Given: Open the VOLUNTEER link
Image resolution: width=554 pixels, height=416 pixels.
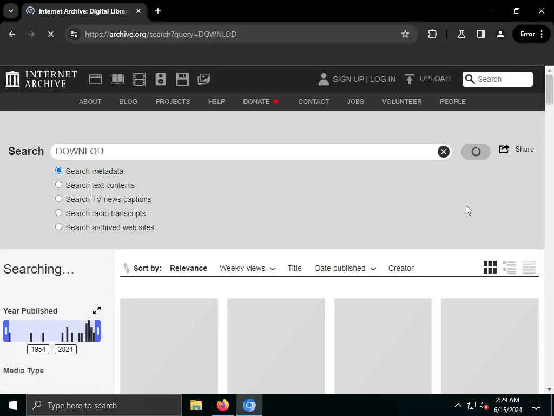Looking at the screenshot, I should [402, 101].
